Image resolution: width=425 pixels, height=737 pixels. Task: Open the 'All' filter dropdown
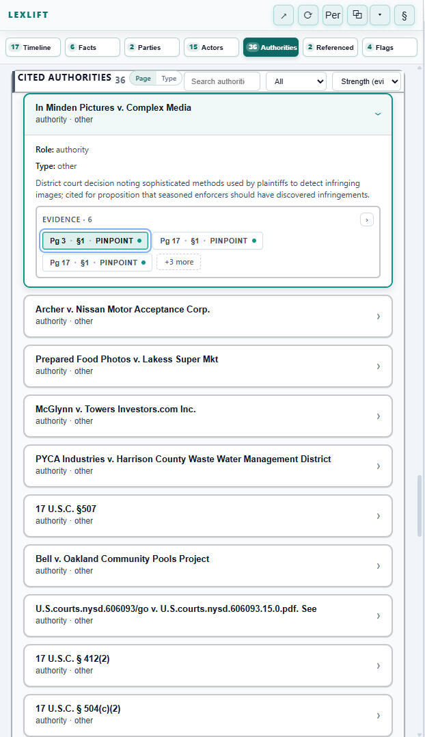(x=296, y=81)
